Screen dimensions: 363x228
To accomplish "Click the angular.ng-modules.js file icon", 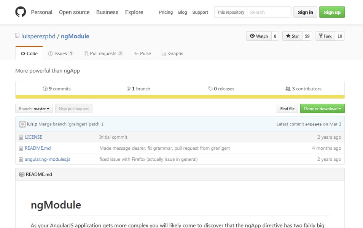I will pos(21,159).
